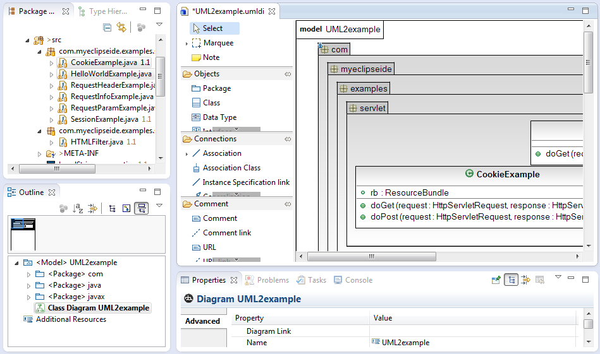The image size is (600, 354).
Task: Select the Comment link tool
Action: point(226,233)
